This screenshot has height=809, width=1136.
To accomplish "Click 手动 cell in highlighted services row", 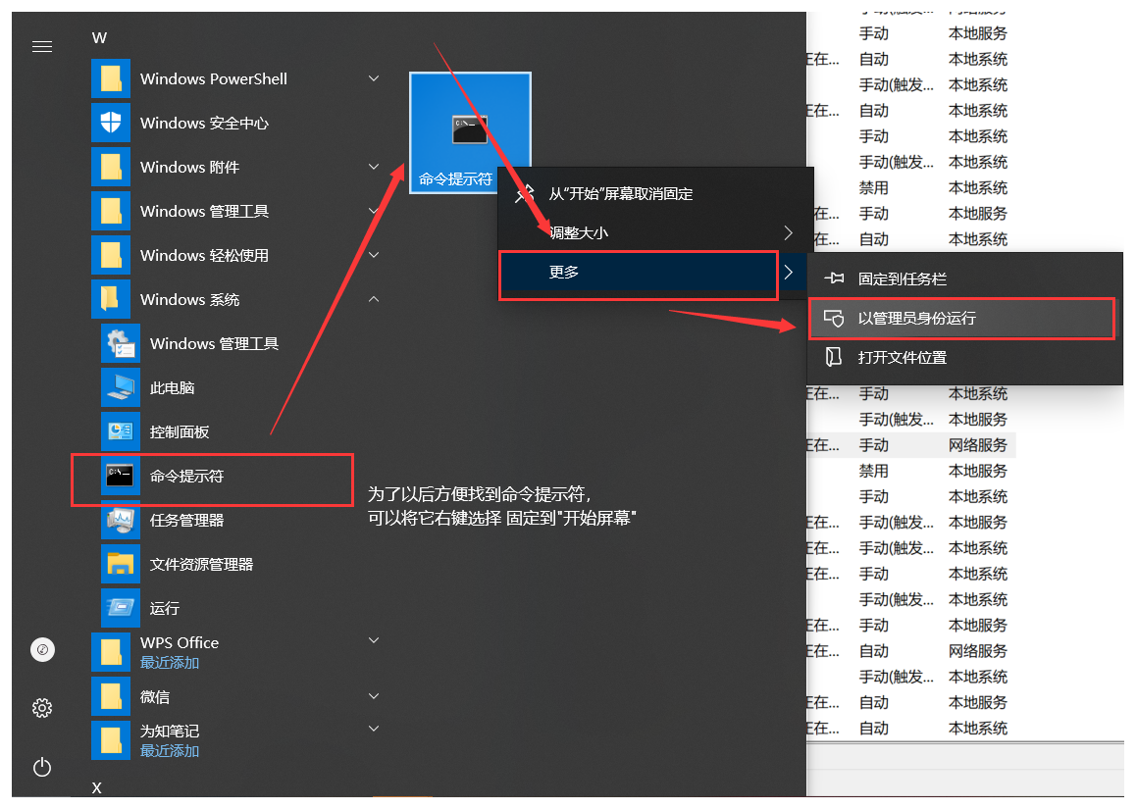I will [874, 445].
